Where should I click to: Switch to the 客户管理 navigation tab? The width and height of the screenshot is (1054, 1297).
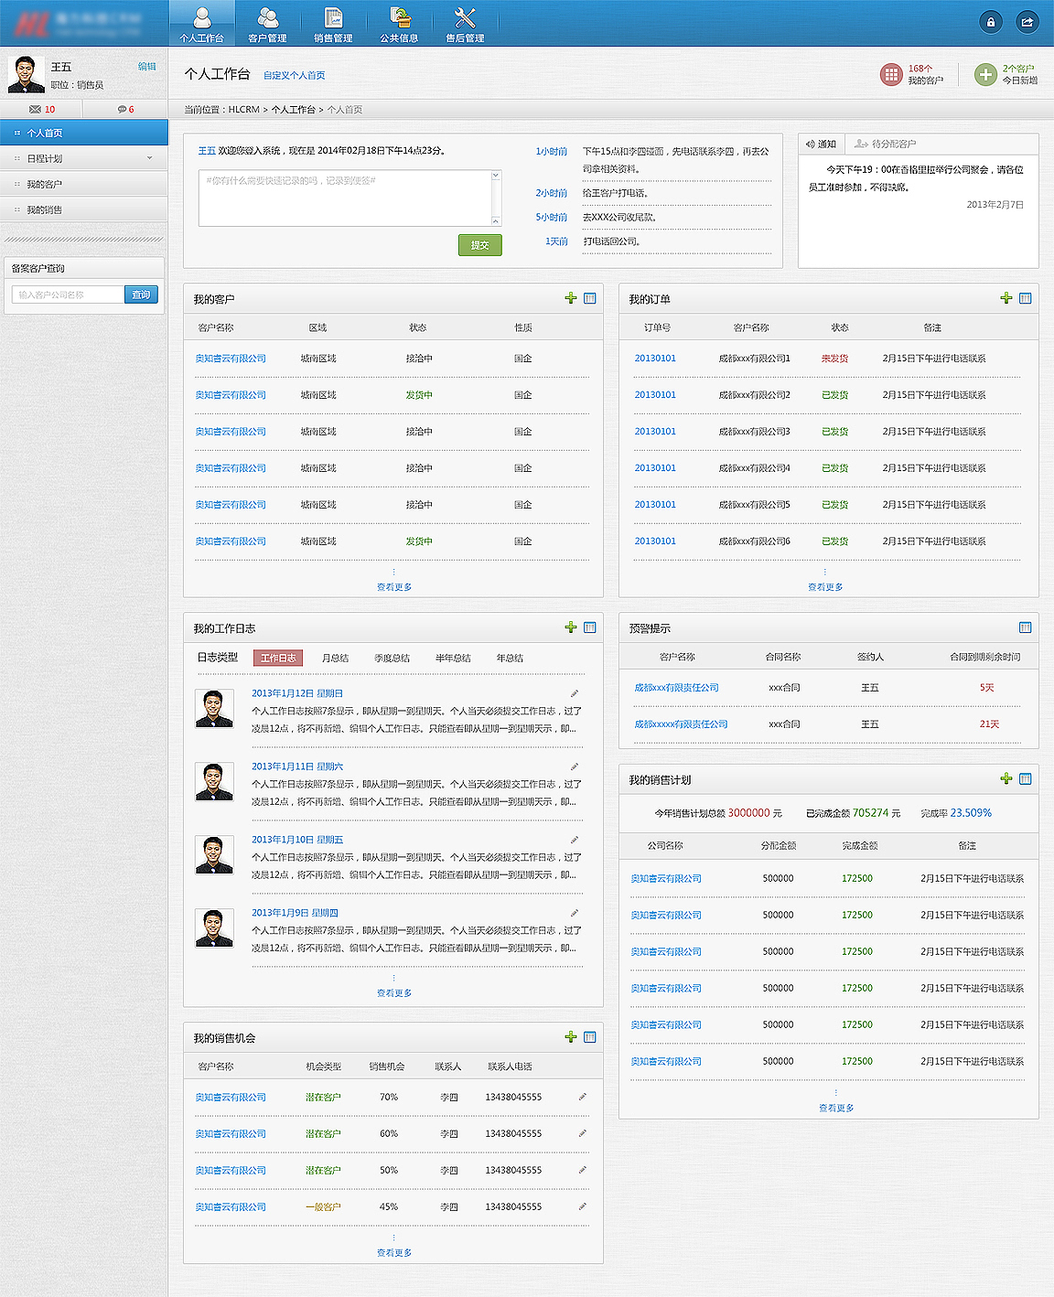pyautogui.click(x=266, y=23)
